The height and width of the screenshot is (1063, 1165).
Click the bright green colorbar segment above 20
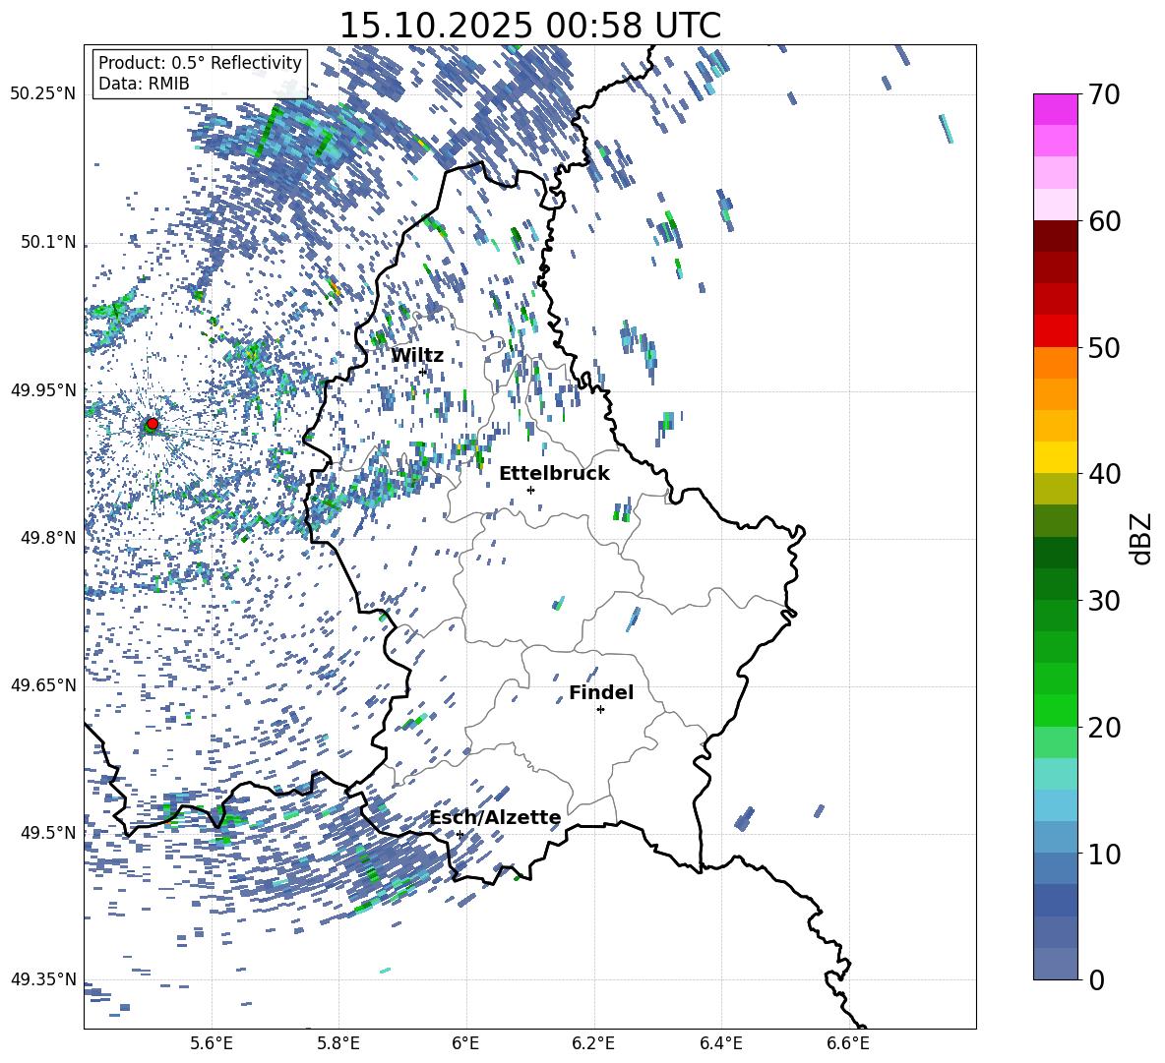[1055, 710]
